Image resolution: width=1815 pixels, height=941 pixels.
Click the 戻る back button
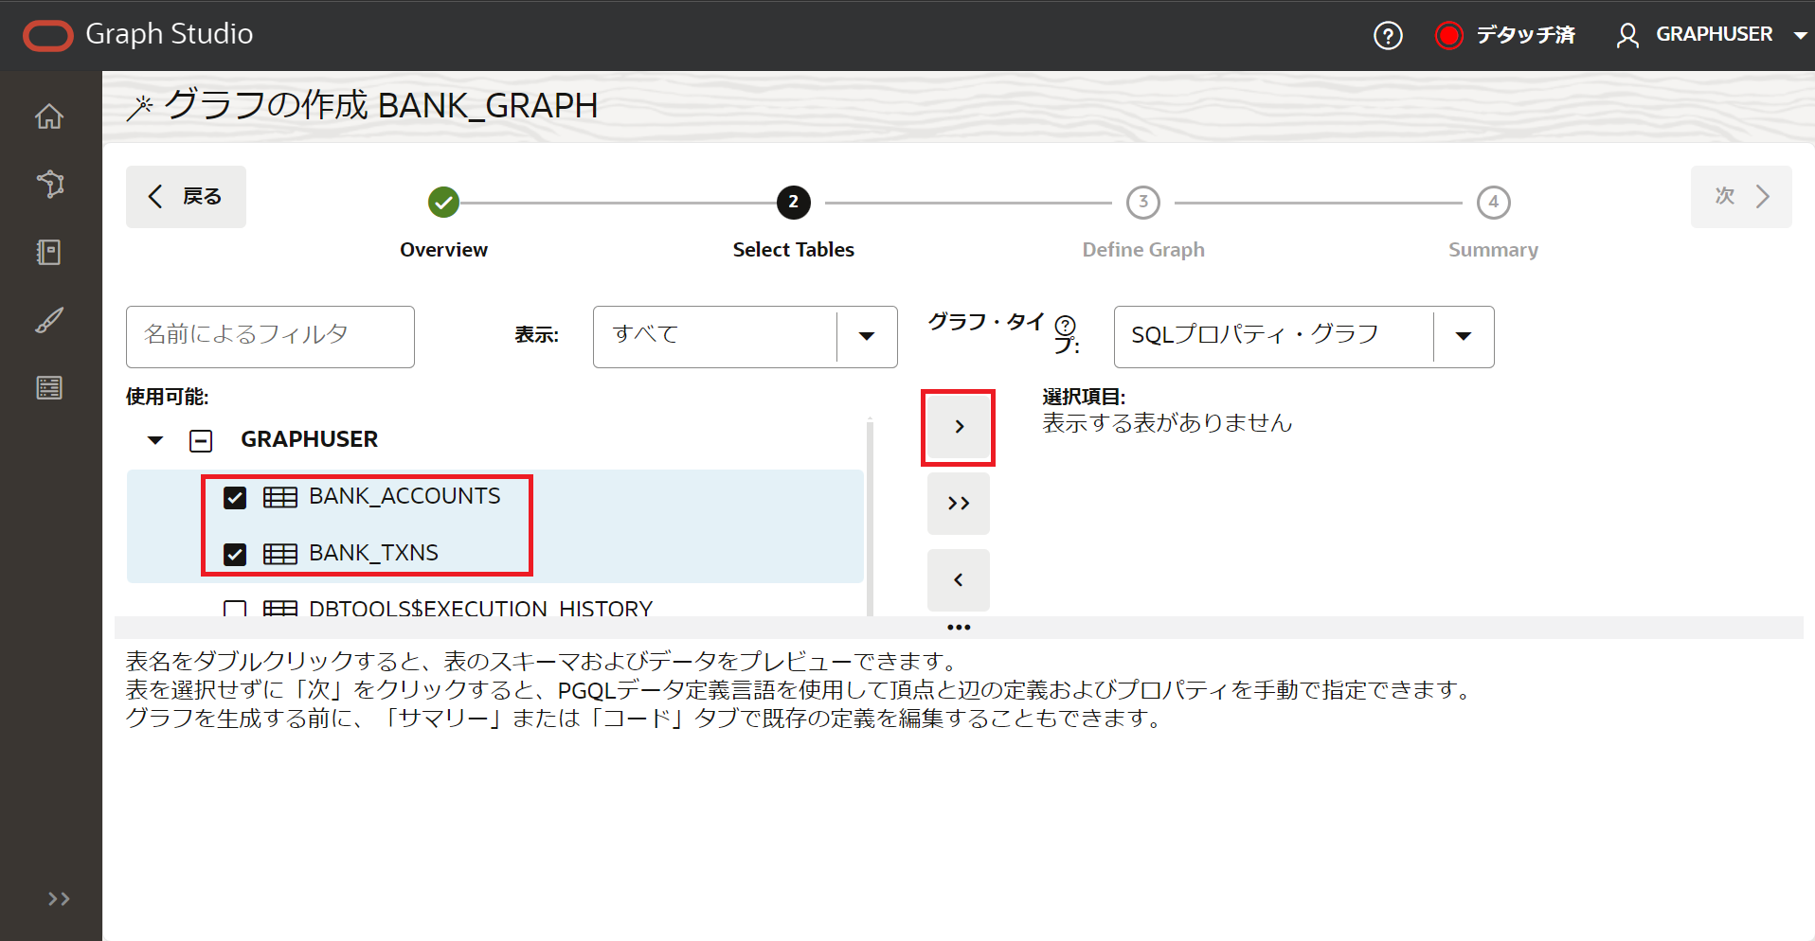(186, 197)
